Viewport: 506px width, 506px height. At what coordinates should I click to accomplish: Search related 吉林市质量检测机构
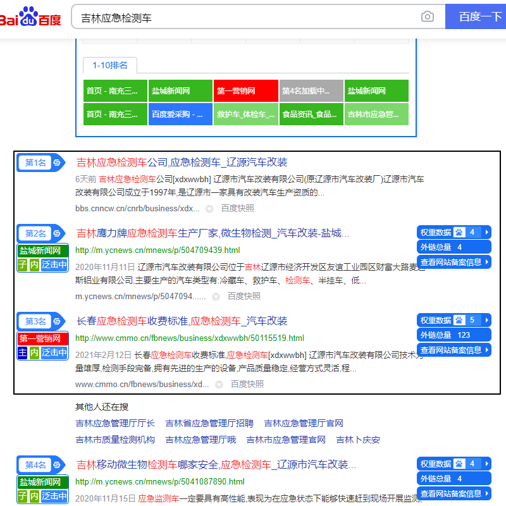pyautogui.click(x=115, y=440)
